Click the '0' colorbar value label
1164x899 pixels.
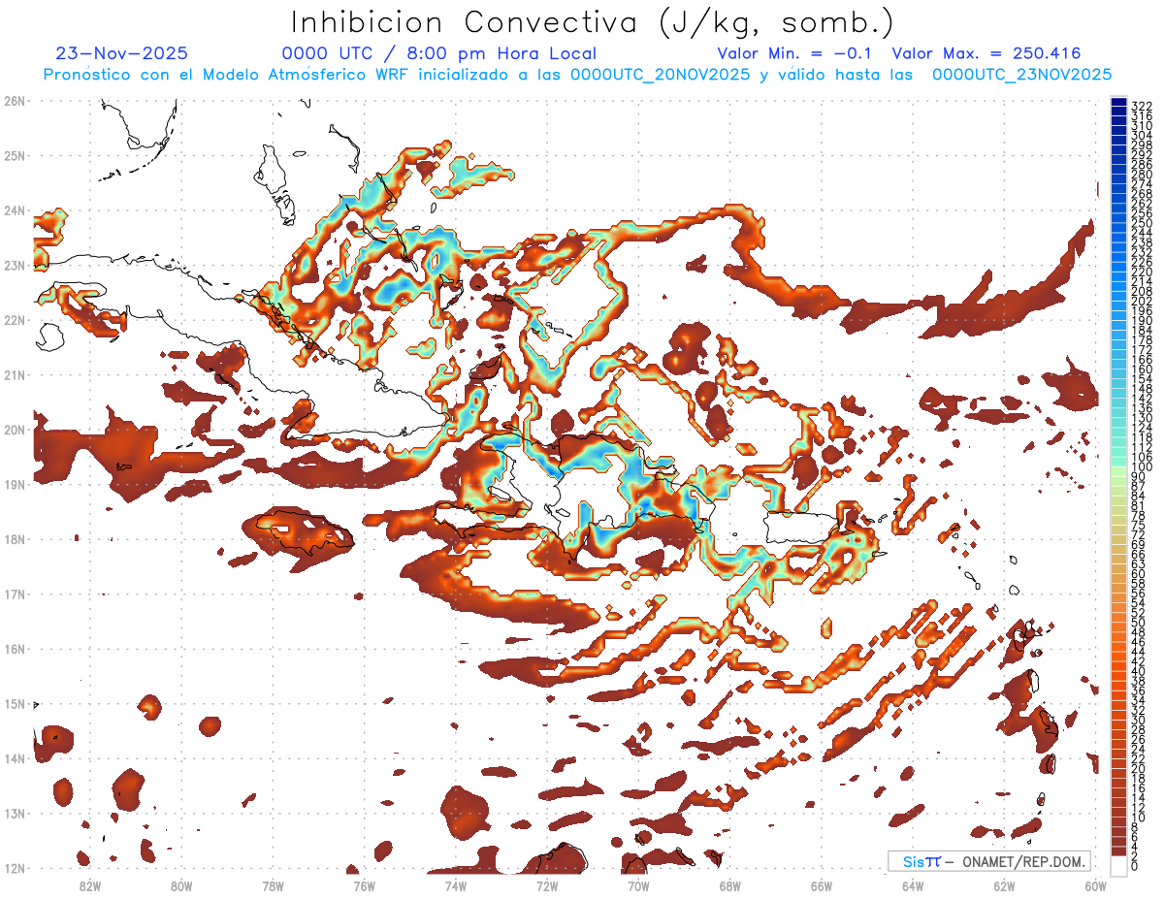click(1135, 867)
